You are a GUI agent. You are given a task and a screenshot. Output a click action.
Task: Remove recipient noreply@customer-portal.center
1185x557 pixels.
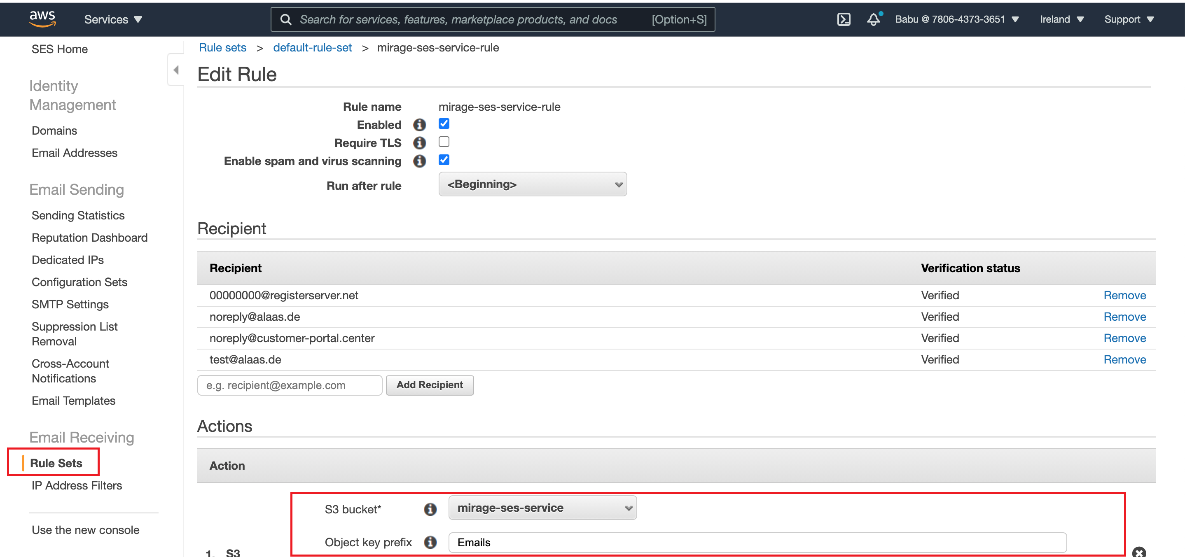point(1125,338)
